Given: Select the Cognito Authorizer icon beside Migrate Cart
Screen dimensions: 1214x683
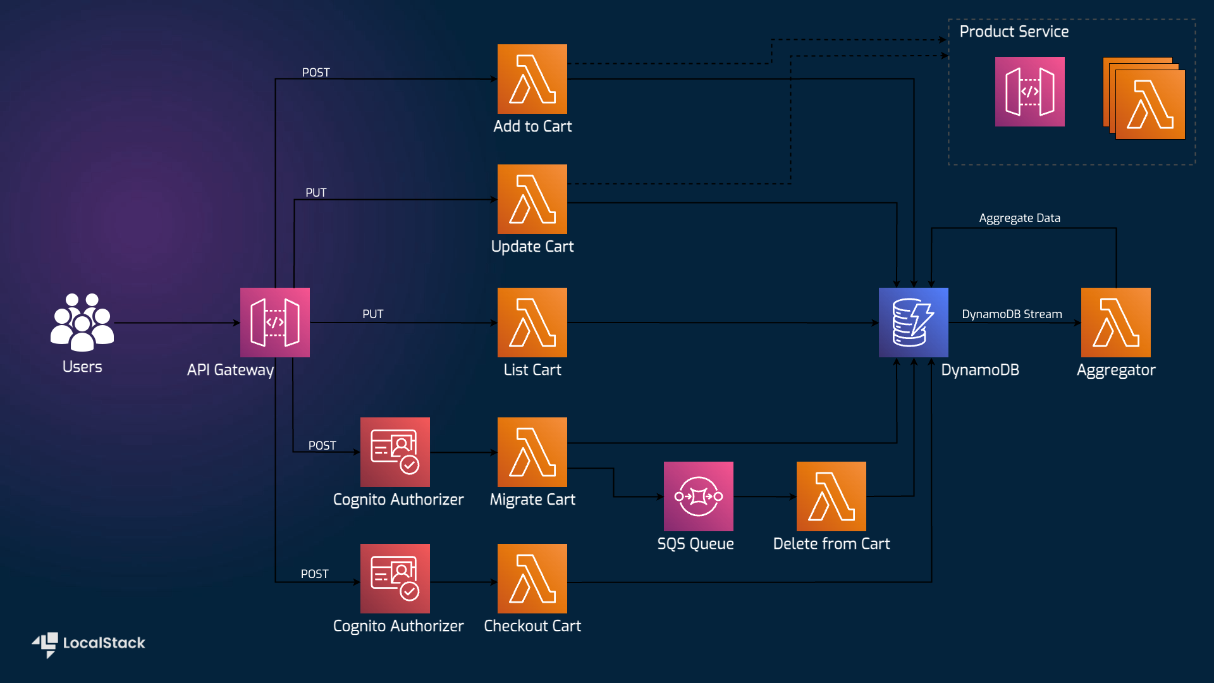Looking at the screenshot, I should pyautogui.click(x=395, y=452).
